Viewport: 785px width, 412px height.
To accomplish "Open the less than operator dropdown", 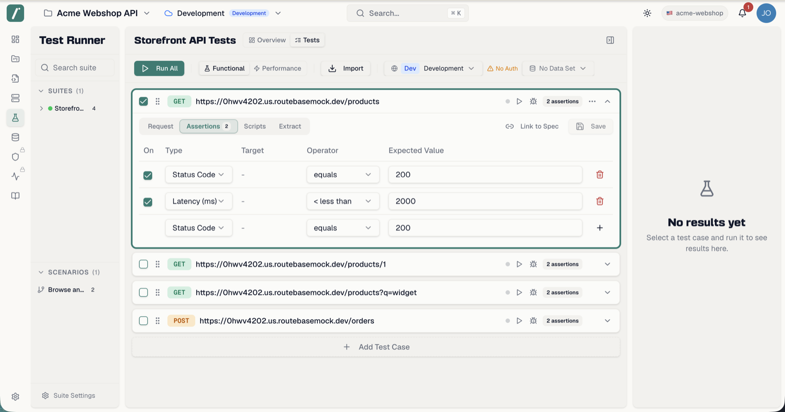I will (x=342, y=201).
